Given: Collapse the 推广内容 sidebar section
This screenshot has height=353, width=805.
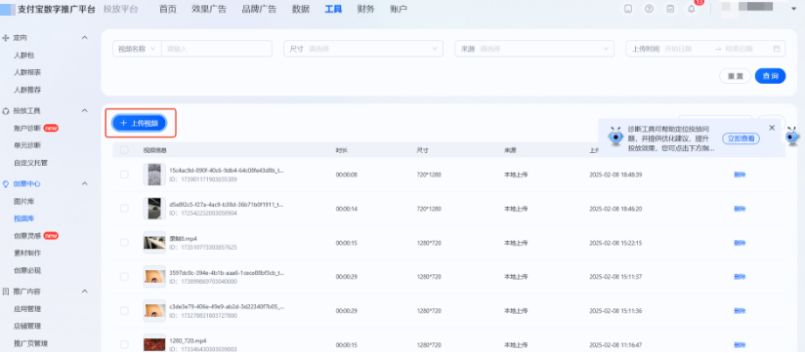Looking at the screenshot, I should point(85,291).
